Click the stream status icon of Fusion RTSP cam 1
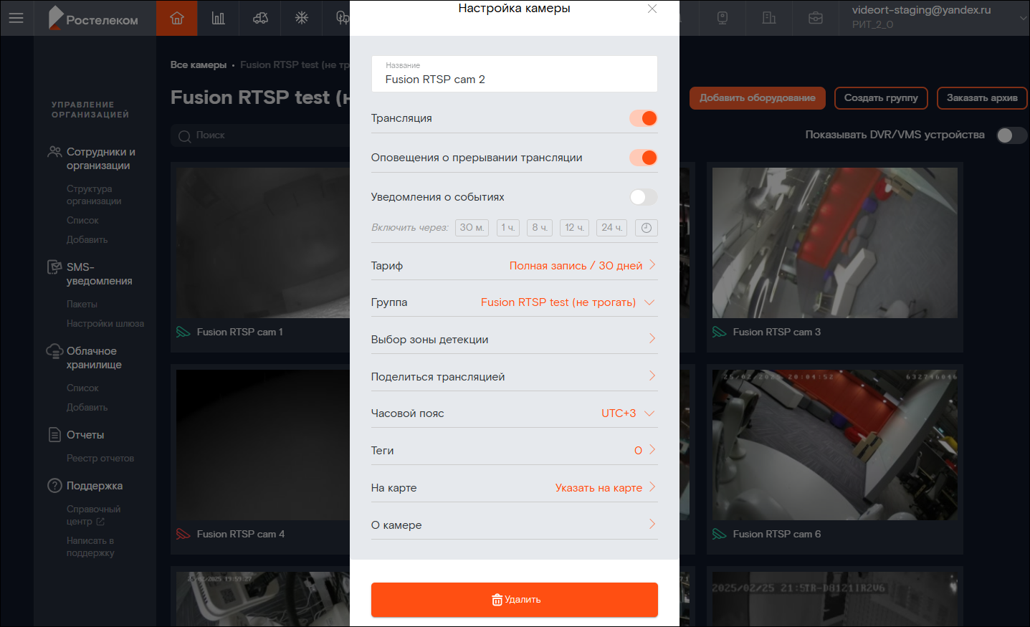The height and width of the screenshot is (627, 1030). pos(183,332)
